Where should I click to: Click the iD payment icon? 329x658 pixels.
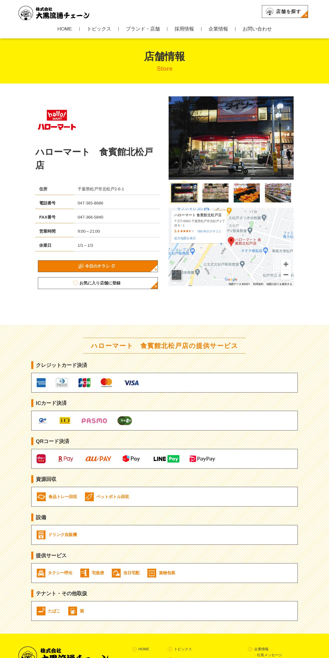tap(65, 420)
